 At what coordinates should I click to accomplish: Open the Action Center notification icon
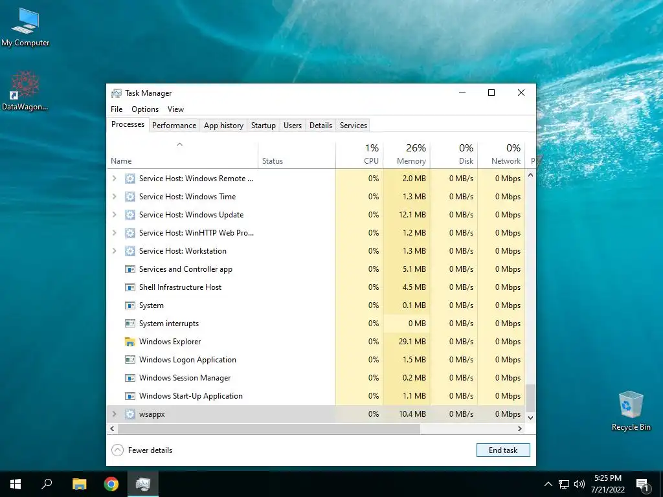pos(642,485)
